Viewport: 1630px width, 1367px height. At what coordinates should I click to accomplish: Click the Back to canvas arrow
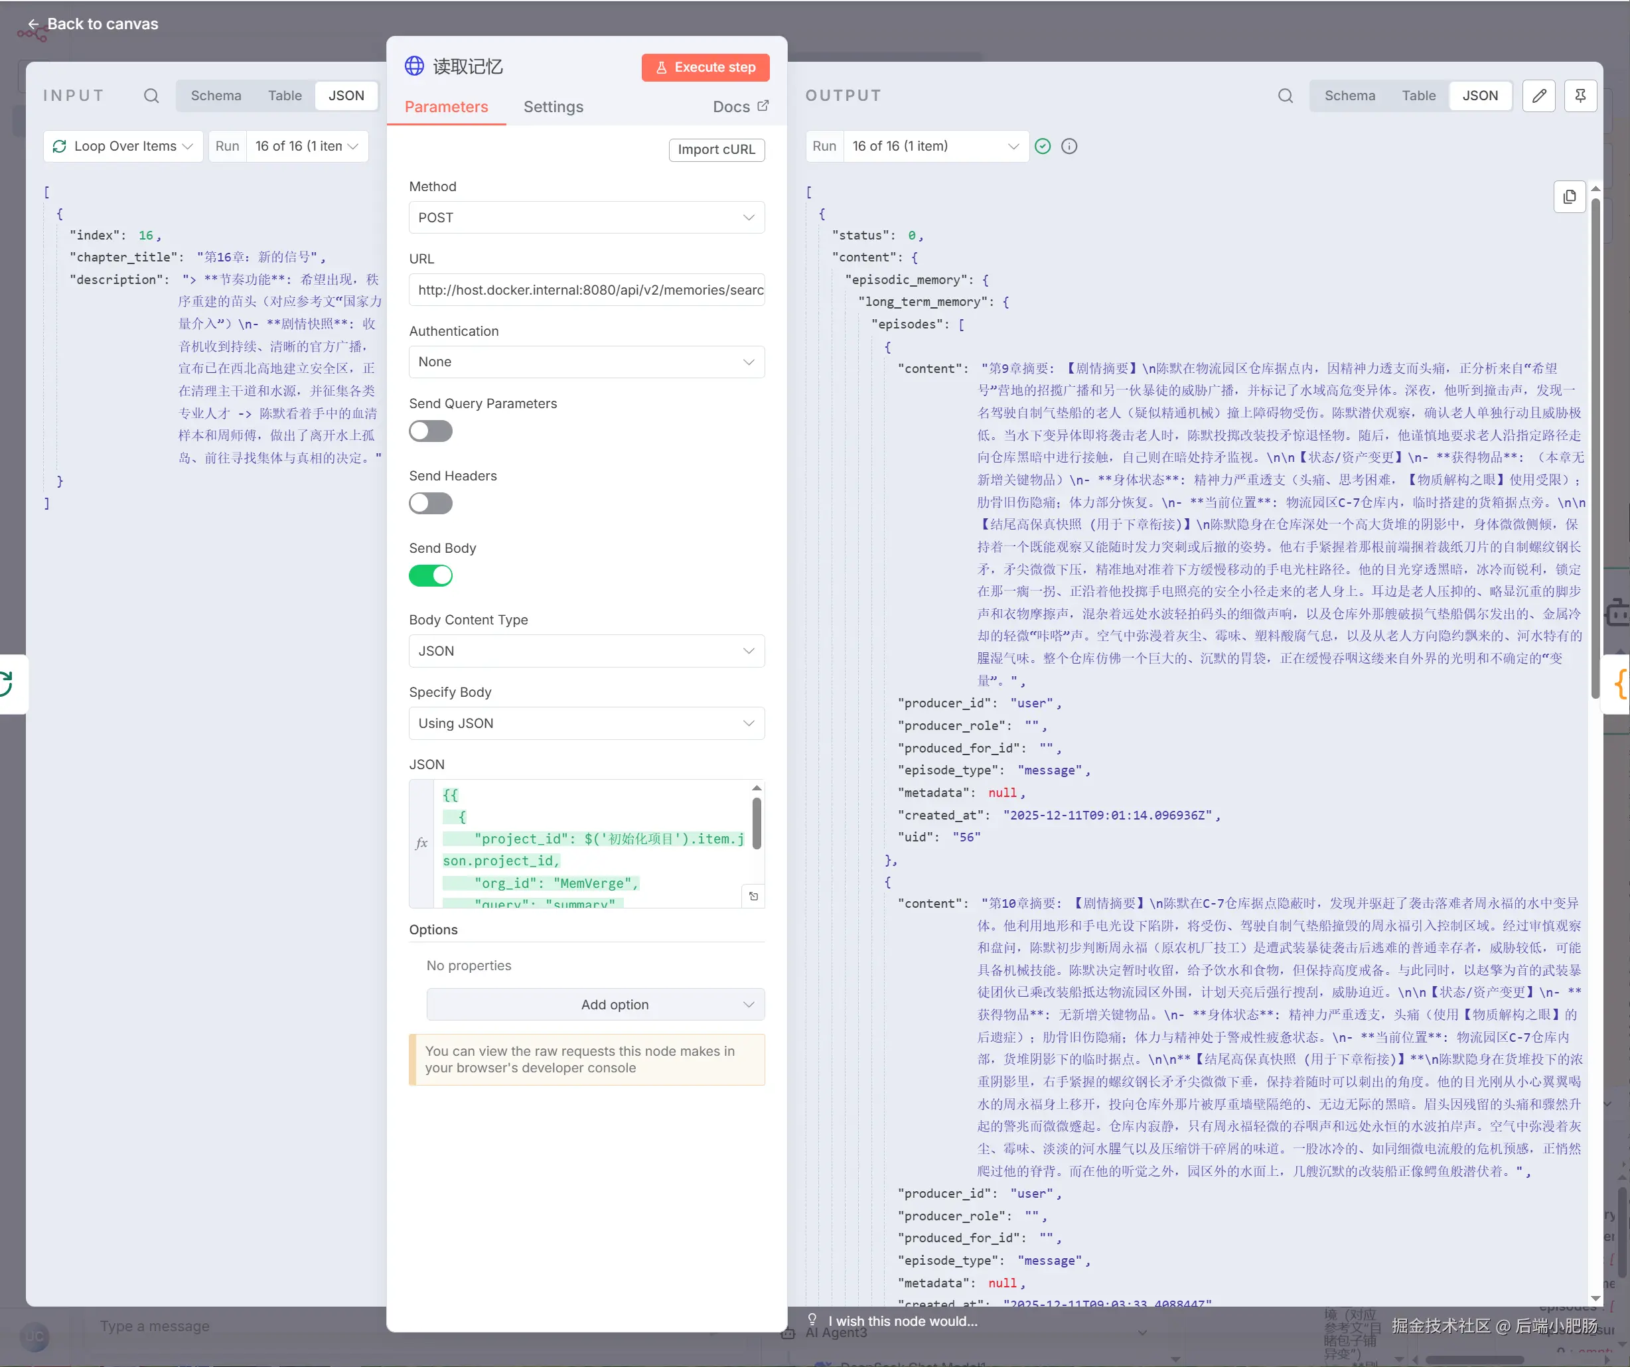pyautogui.click(x=33, y=24)
